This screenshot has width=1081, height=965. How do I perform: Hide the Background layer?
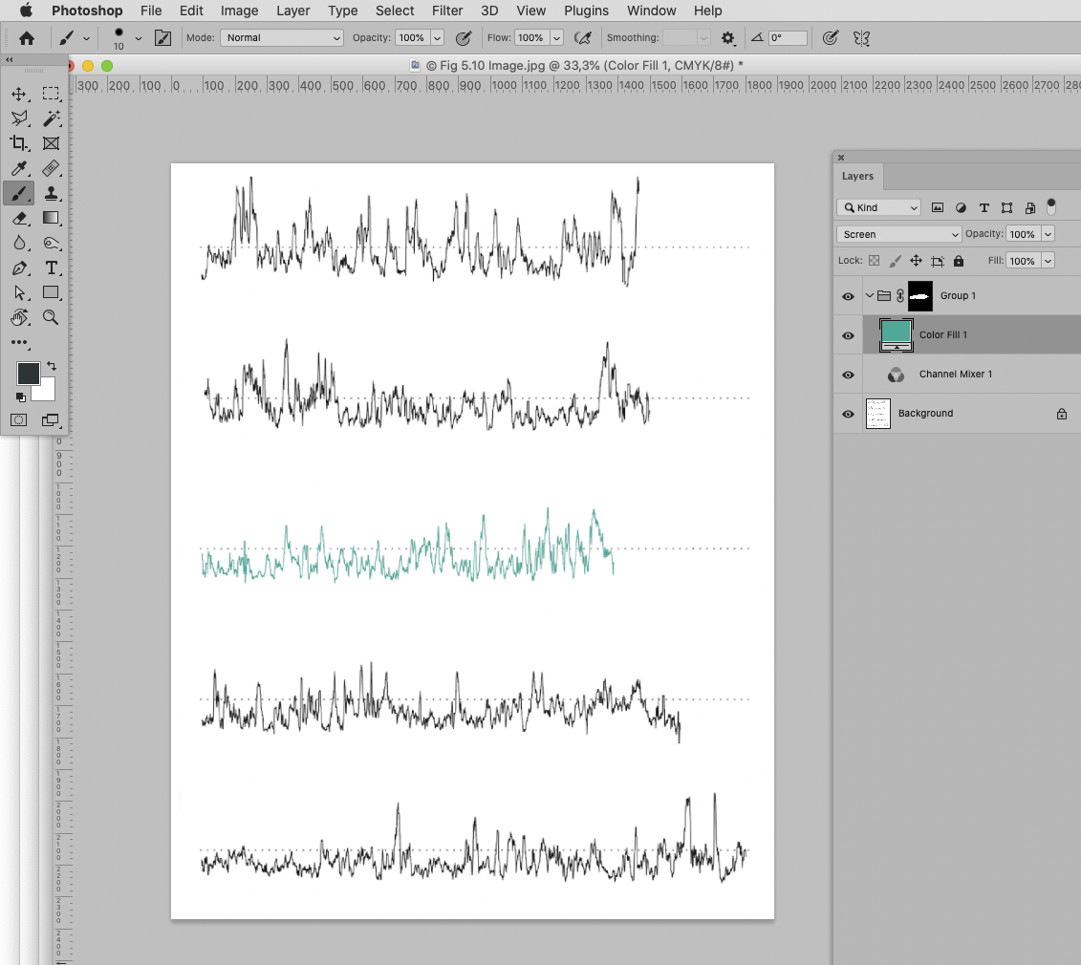pos(848,414)
